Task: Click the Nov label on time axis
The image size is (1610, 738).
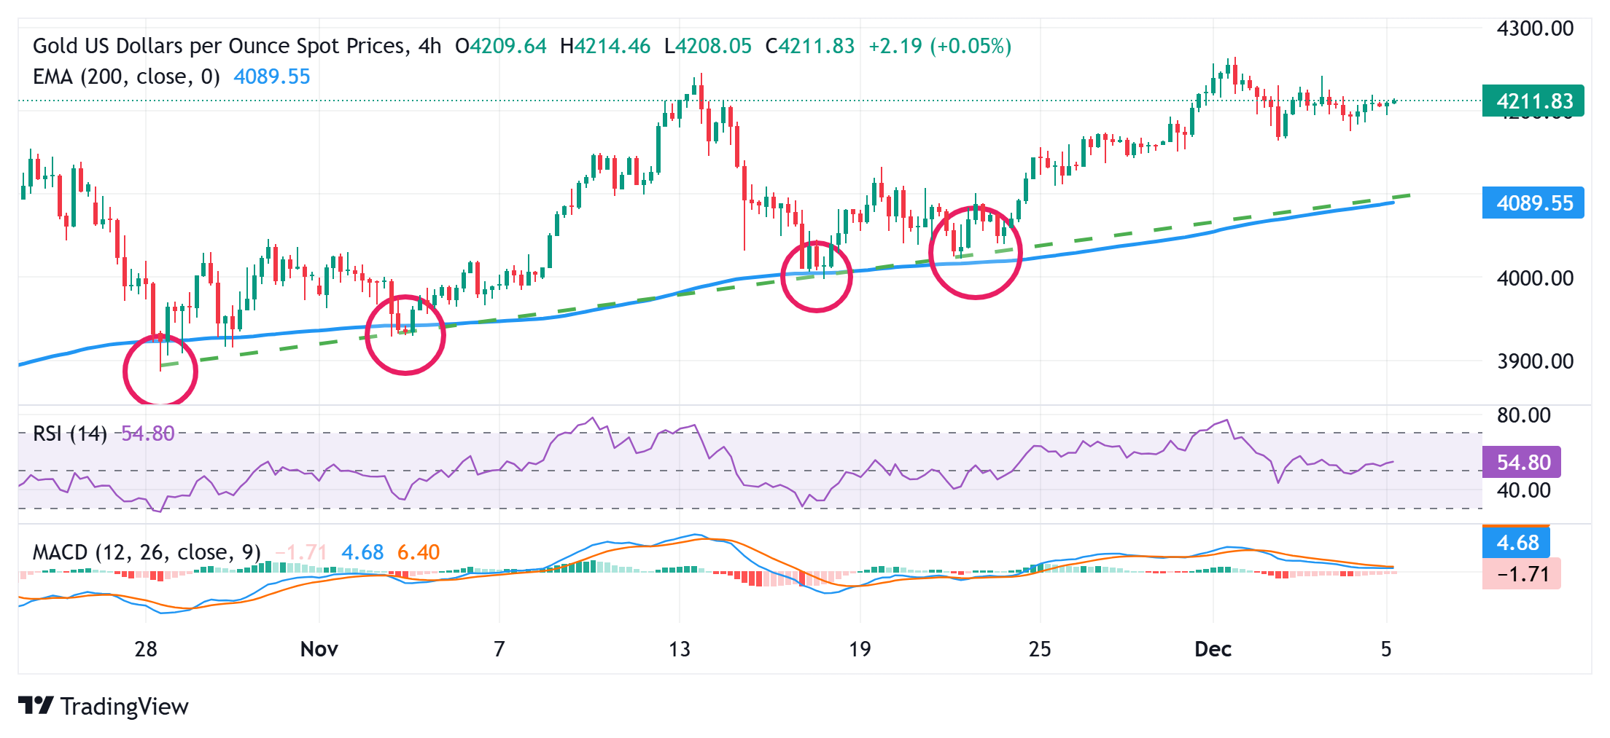Action: click(x=319, y=648)
